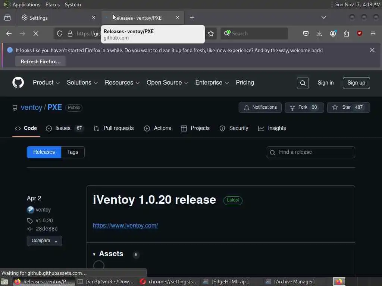Open the Code repository tab
This screenshot has height=286, width=382.
(26, 128)
